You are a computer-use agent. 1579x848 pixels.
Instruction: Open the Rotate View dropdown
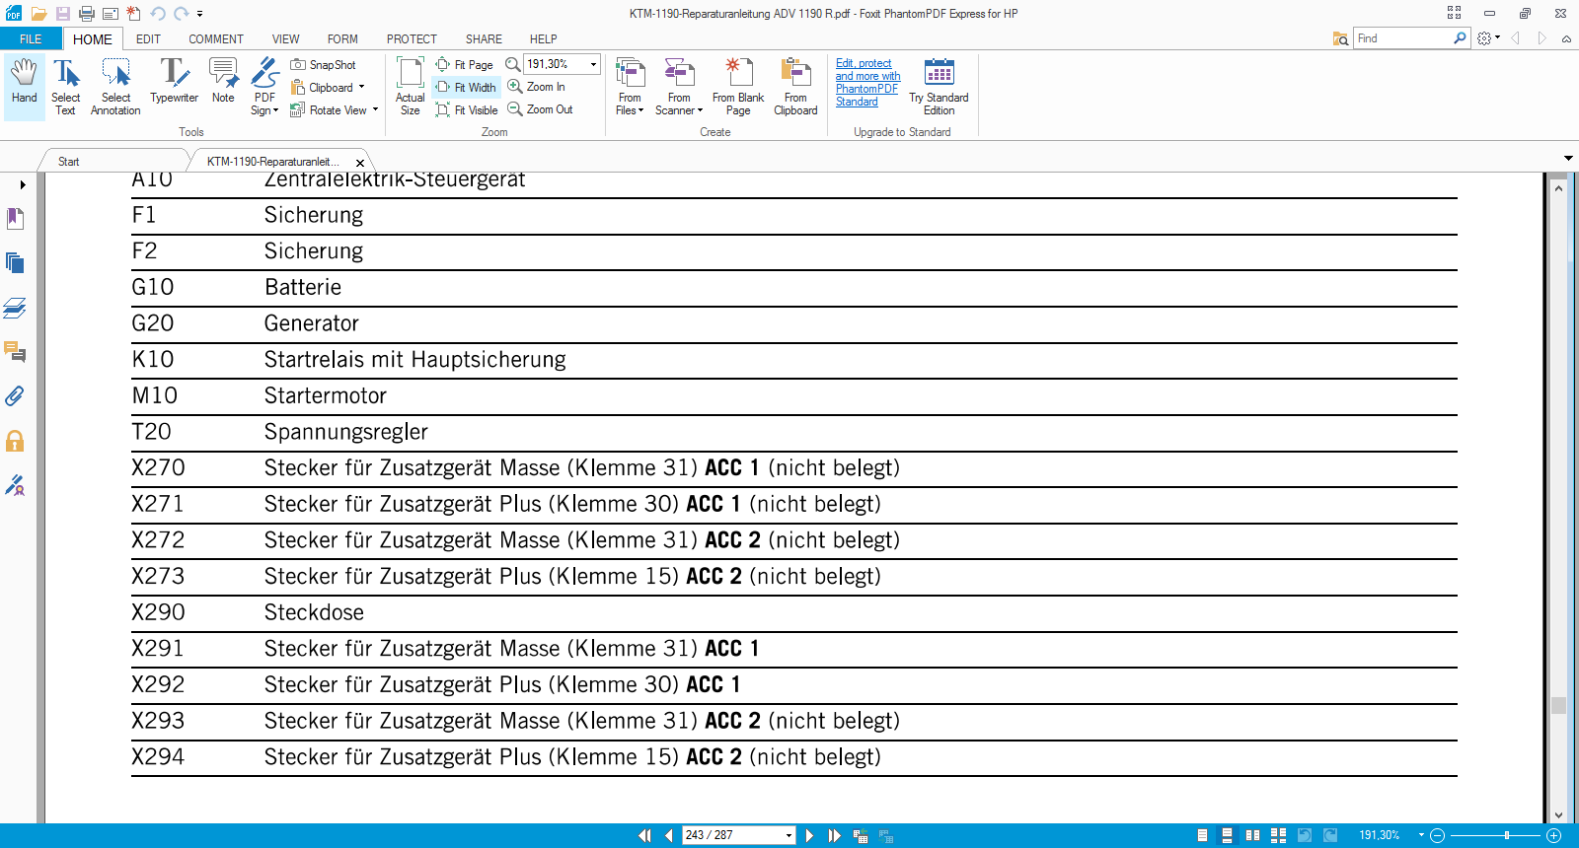click(375, 110)
